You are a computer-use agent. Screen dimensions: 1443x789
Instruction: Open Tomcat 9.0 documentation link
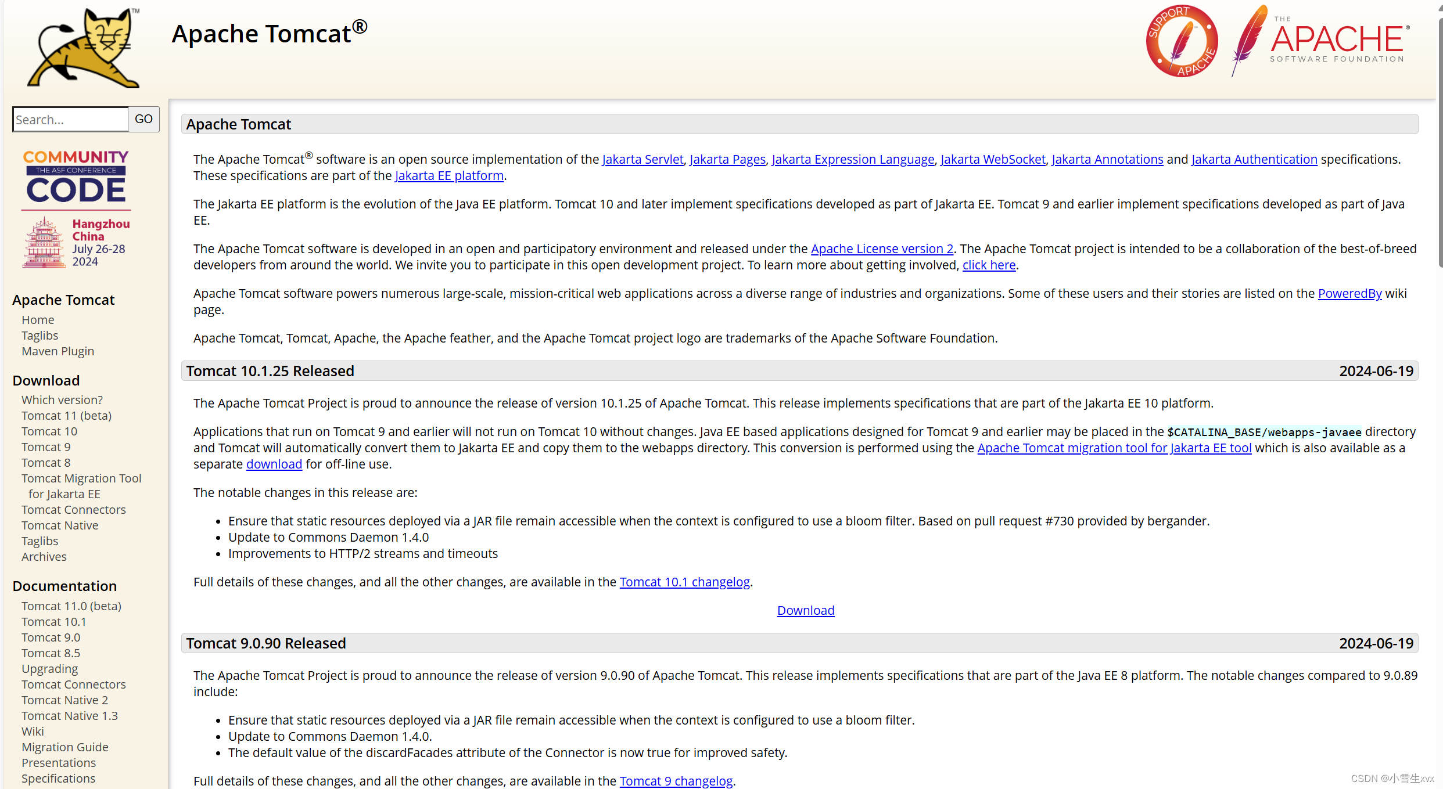[x=51, y=637]
